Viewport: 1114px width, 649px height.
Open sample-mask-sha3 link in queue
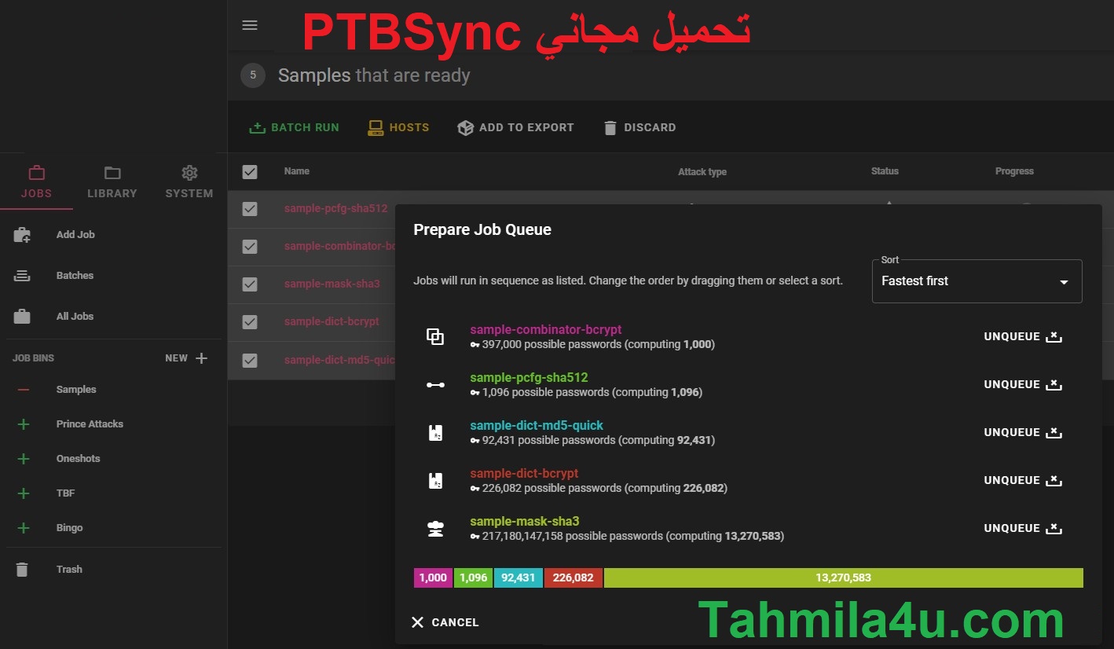point(525,521)
